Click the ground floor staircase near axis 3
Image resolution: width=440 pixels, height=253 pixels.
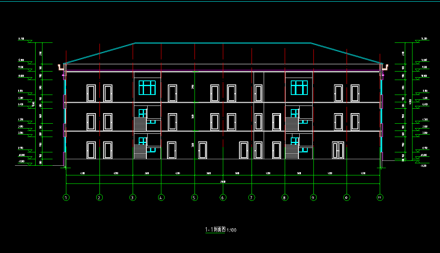(x=140, y=152)
